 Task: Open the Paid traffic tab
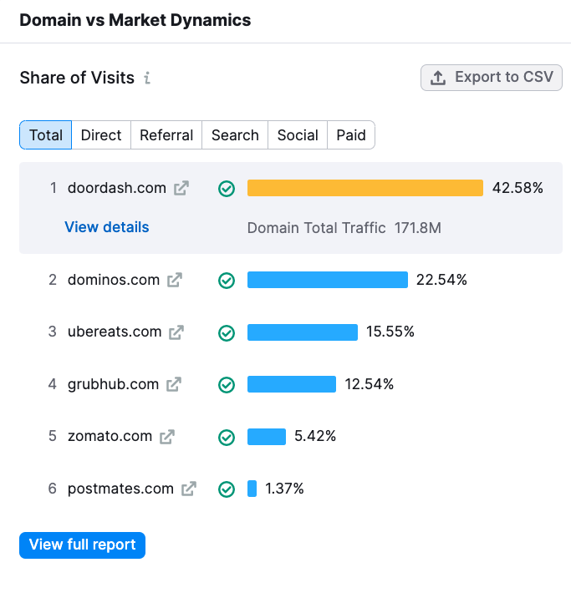[x=351, y=135]
